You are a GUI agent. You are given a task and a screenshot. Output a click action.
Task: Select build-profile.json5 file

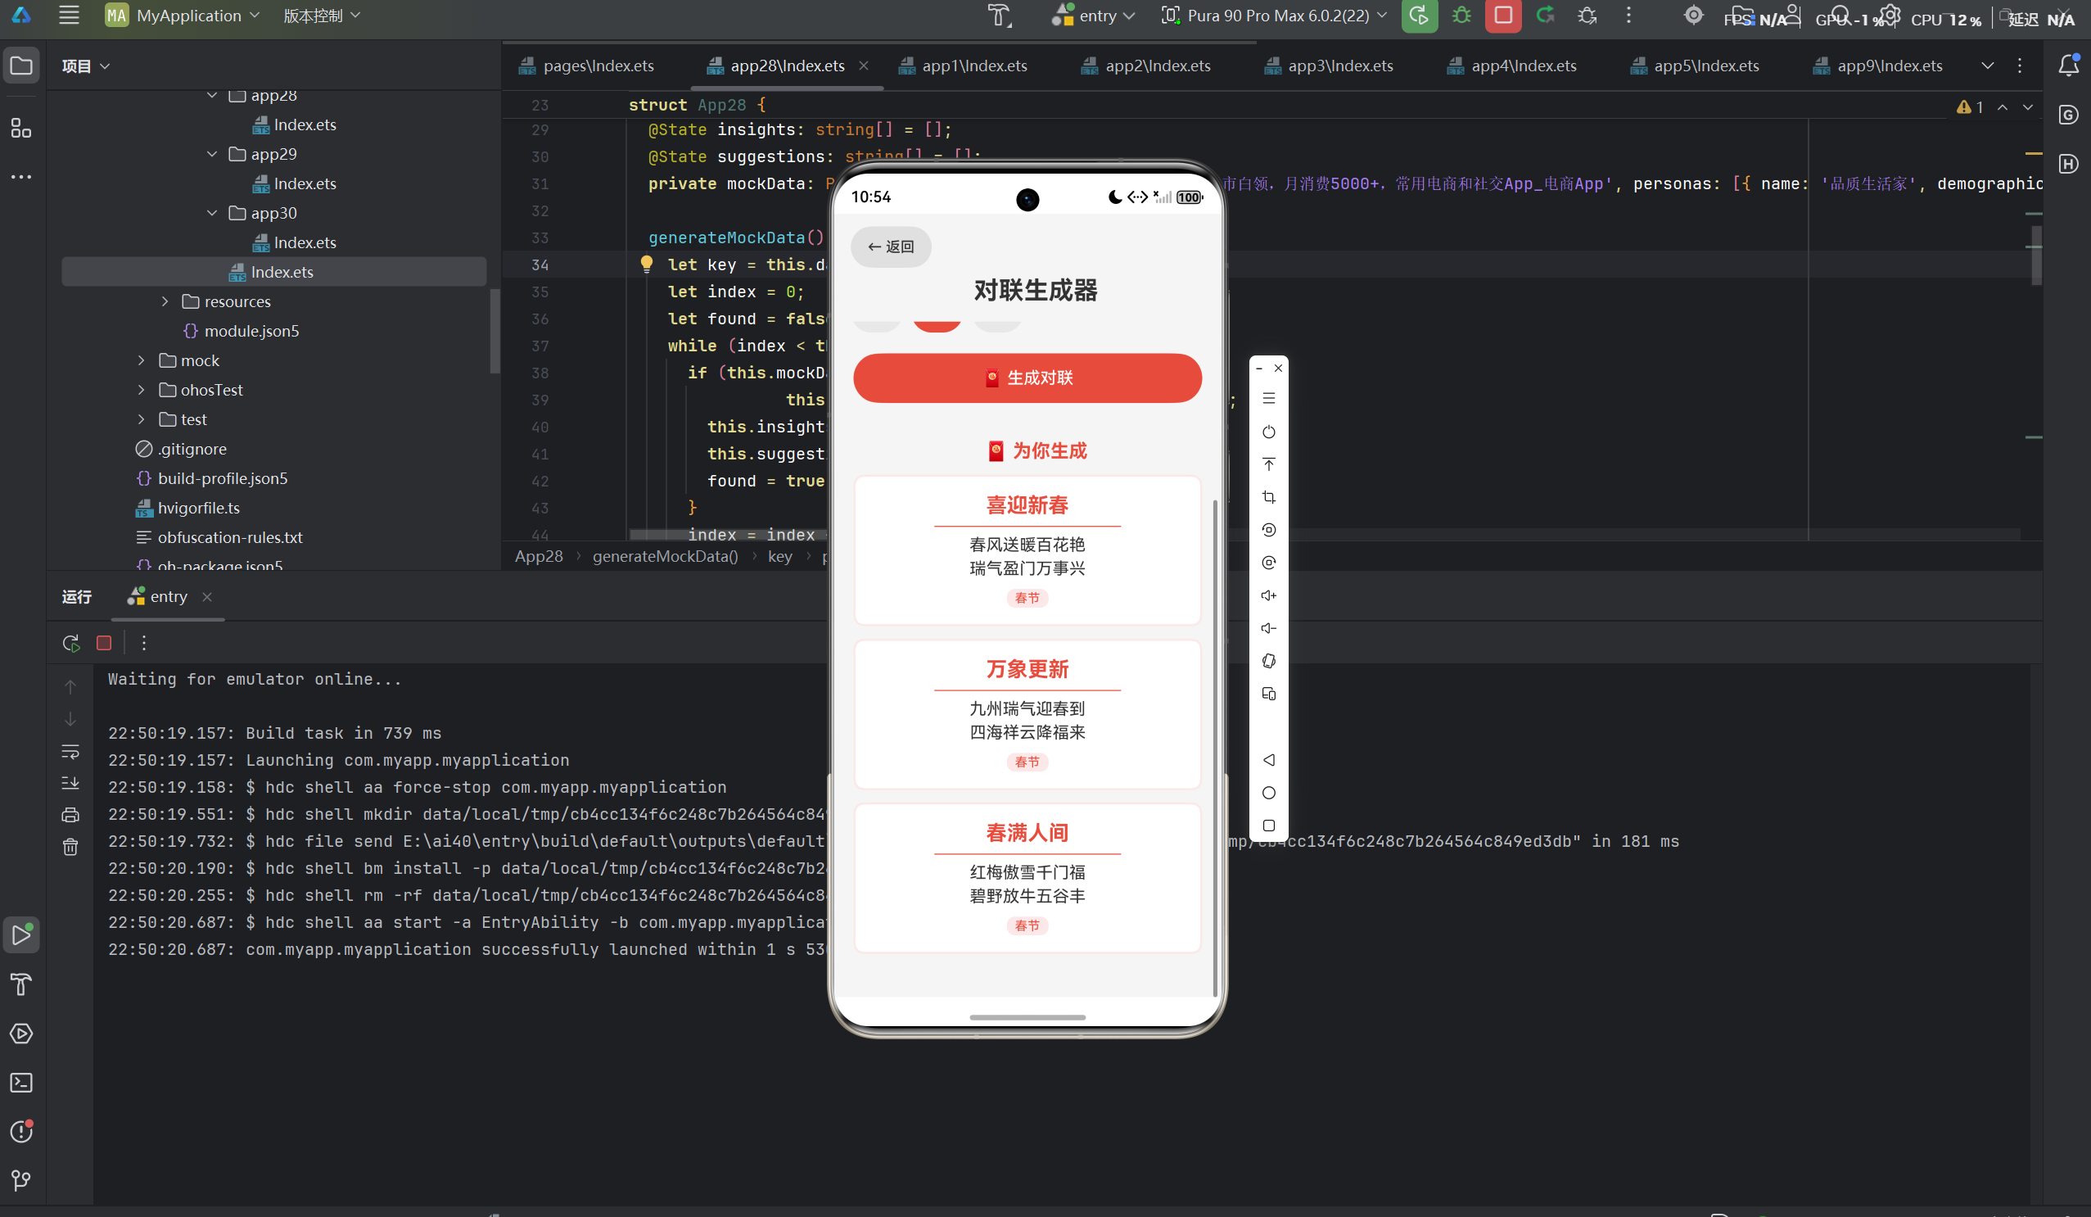coord(223,478)
